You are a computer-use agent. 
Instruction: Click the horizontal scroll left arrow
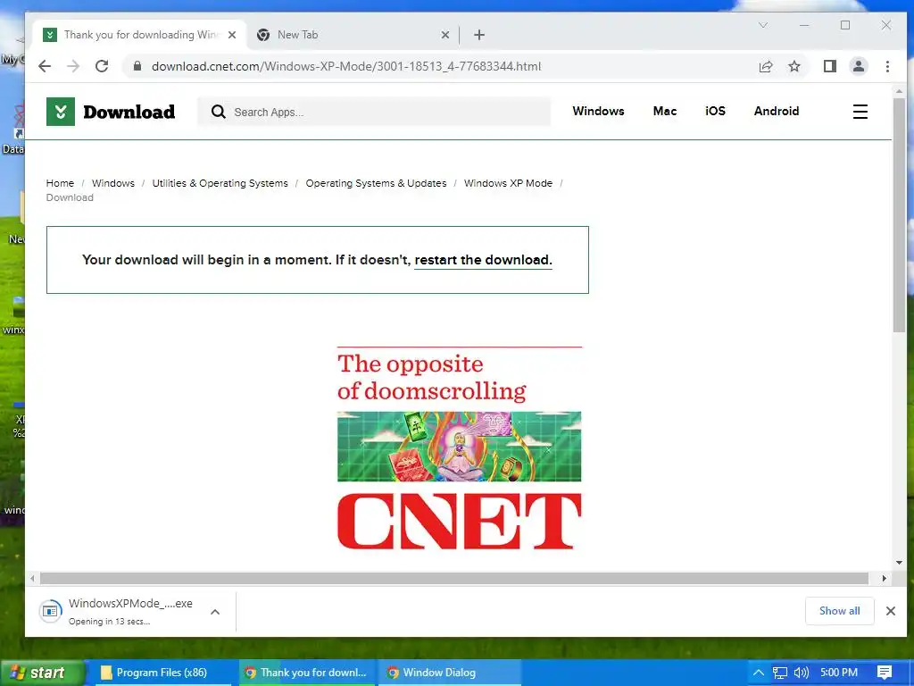33,578
